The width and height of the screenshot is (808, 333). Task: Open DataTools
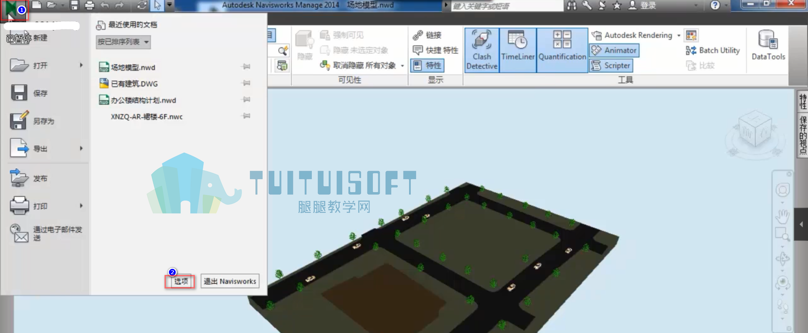768,45
